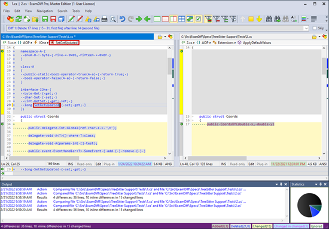
Task: Open left pane folder browse dropdown arrow
Action: [165, 36]
